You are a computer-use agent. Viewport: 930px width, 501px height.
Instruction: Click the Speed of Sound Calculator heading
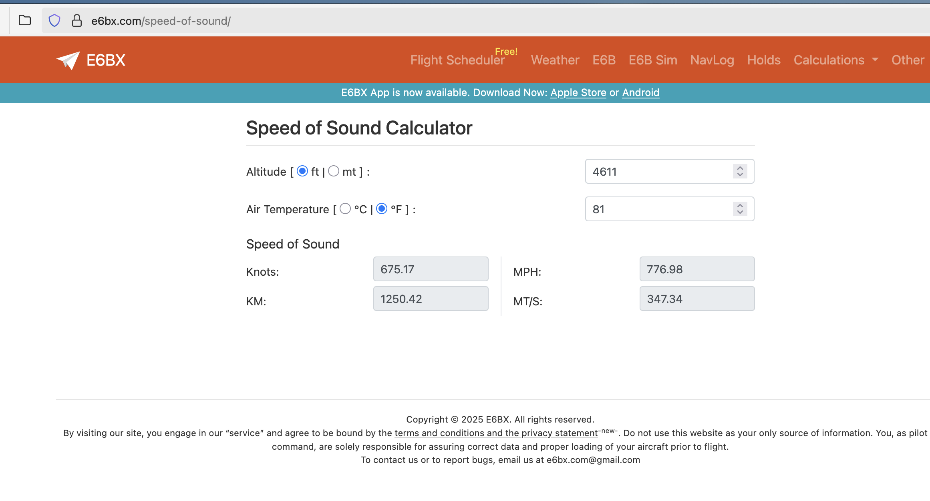(x=359, y=128)
